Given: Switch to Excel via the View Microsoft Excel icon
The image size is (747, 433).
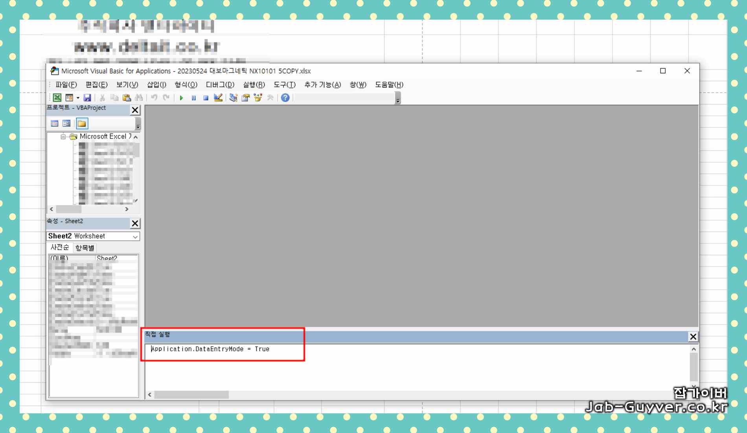Looking at the screenshot, I should coord(57,98).
